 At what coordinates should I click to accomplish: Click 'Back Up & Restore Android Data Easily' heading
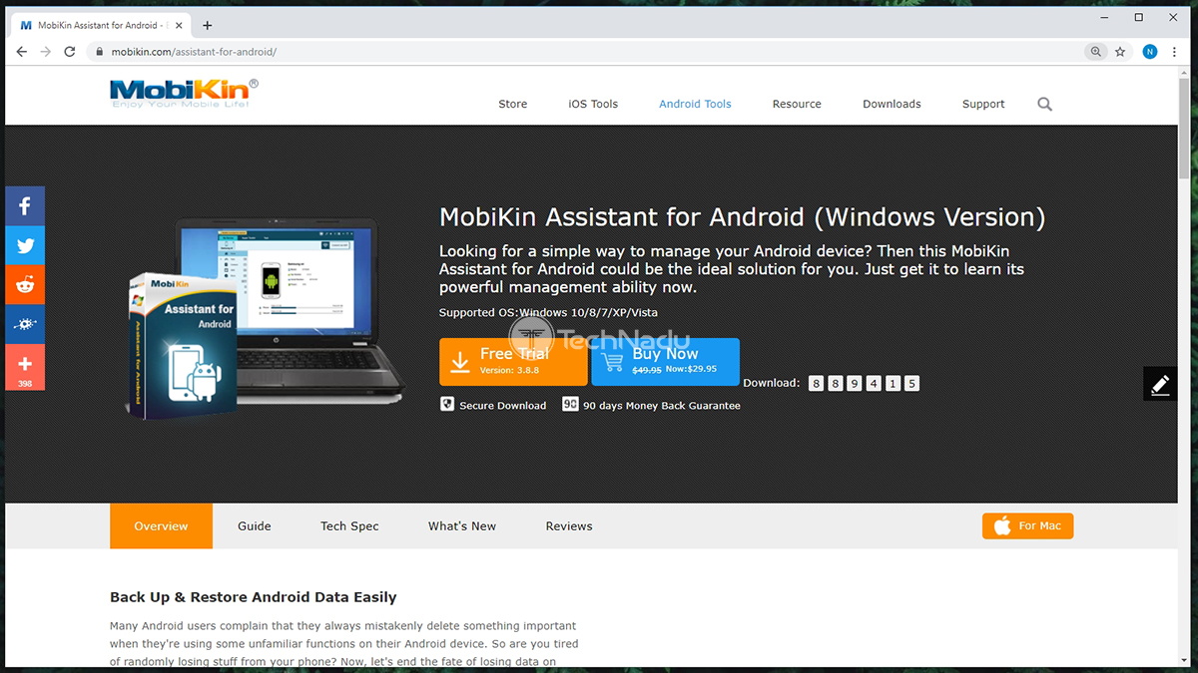pyautogui.click(x=254, y=597)
